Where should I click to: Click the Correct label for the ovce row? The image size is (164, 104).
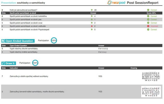pyautogui.click(x=154, y=23)
